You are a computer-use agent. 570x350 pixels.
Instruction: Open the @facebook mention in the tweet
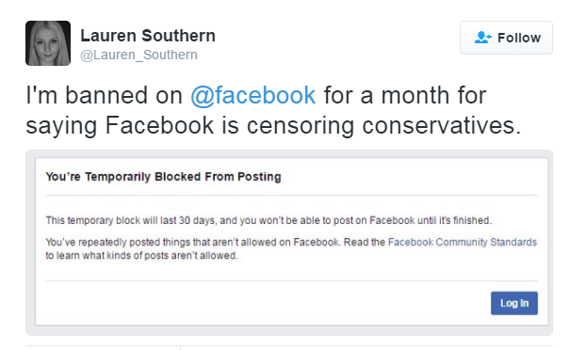click(x=253, y=95)
